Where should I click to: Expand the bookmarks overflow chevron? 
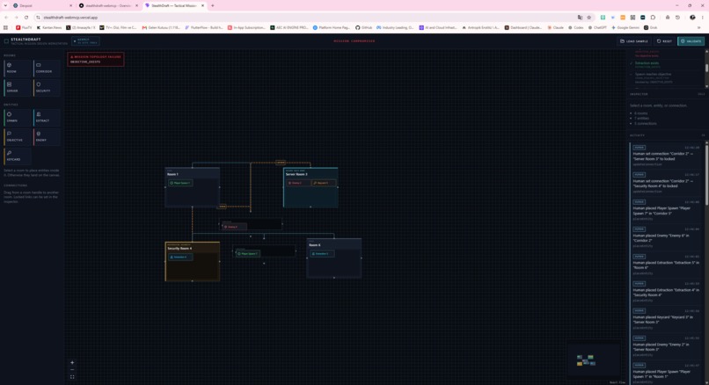(699, 27)
